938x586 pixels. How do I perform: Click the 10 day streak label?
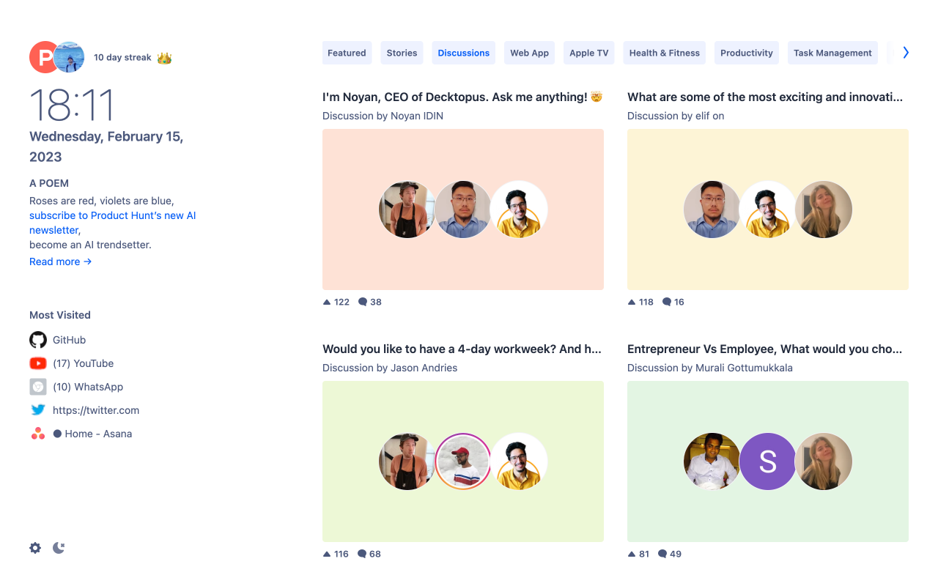[122, 57]
